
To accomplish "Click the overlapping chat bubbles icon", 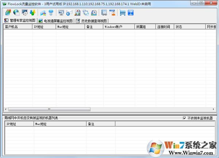I will (x=86, y=12).
